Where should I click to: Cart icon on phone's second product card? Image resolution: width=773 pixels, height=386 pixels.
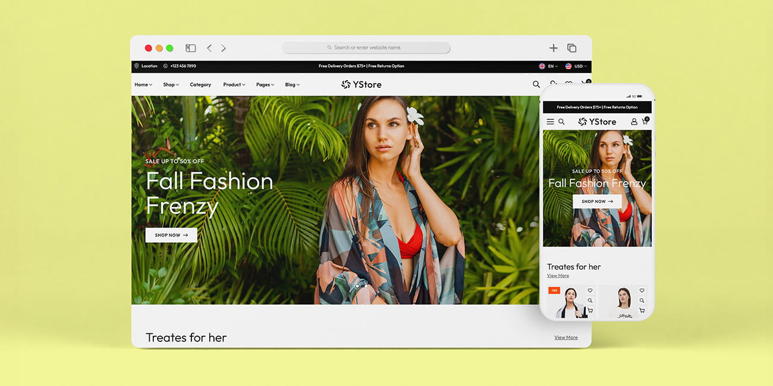point(642,311)
